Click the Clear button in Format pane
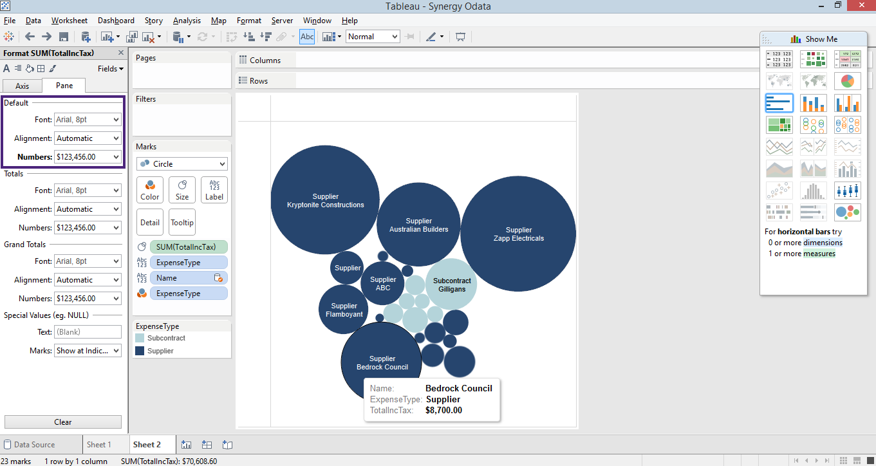This screenshot has height=466, width=876. 62,422
